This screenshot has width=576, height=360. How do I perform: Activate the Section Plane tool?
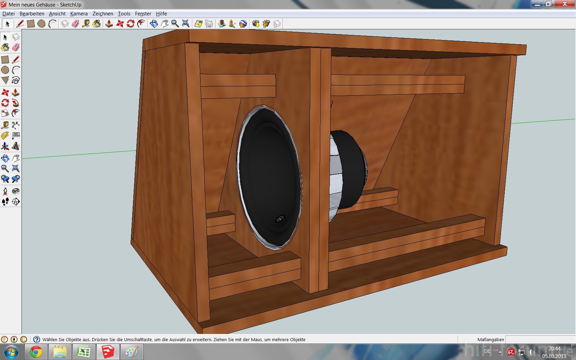[x=16, y=202]
